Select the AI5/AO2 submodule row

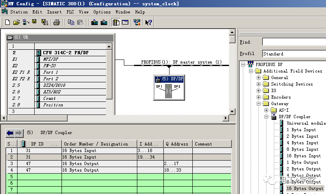click(x=57, y=92)
